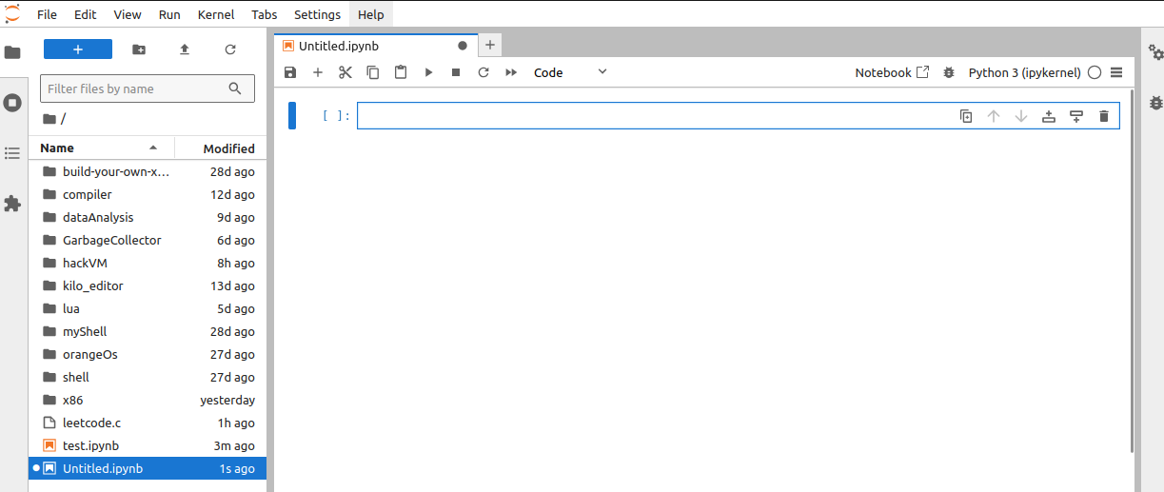Screen dimensions: 1164x492
Task: Restart kernel and run all cells
Action: pyautogui.click(x=511, y=72)
